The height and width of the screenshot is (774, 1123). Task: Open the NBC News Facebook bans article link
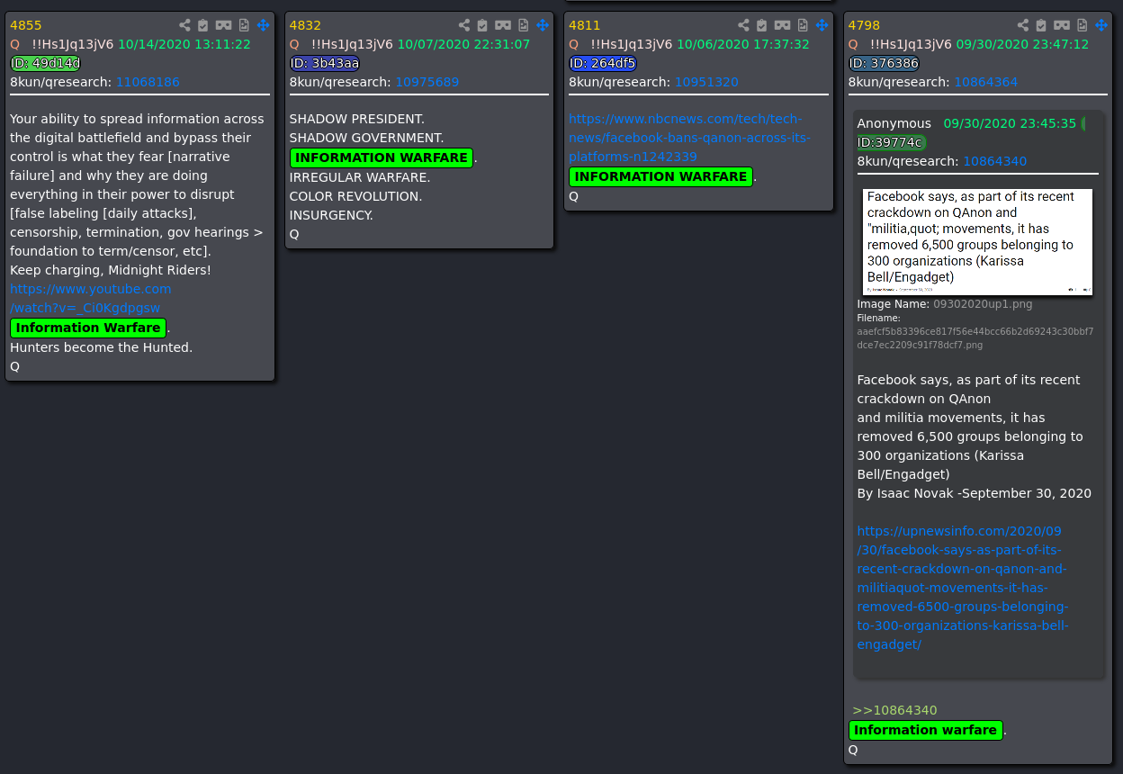[688, 138]
